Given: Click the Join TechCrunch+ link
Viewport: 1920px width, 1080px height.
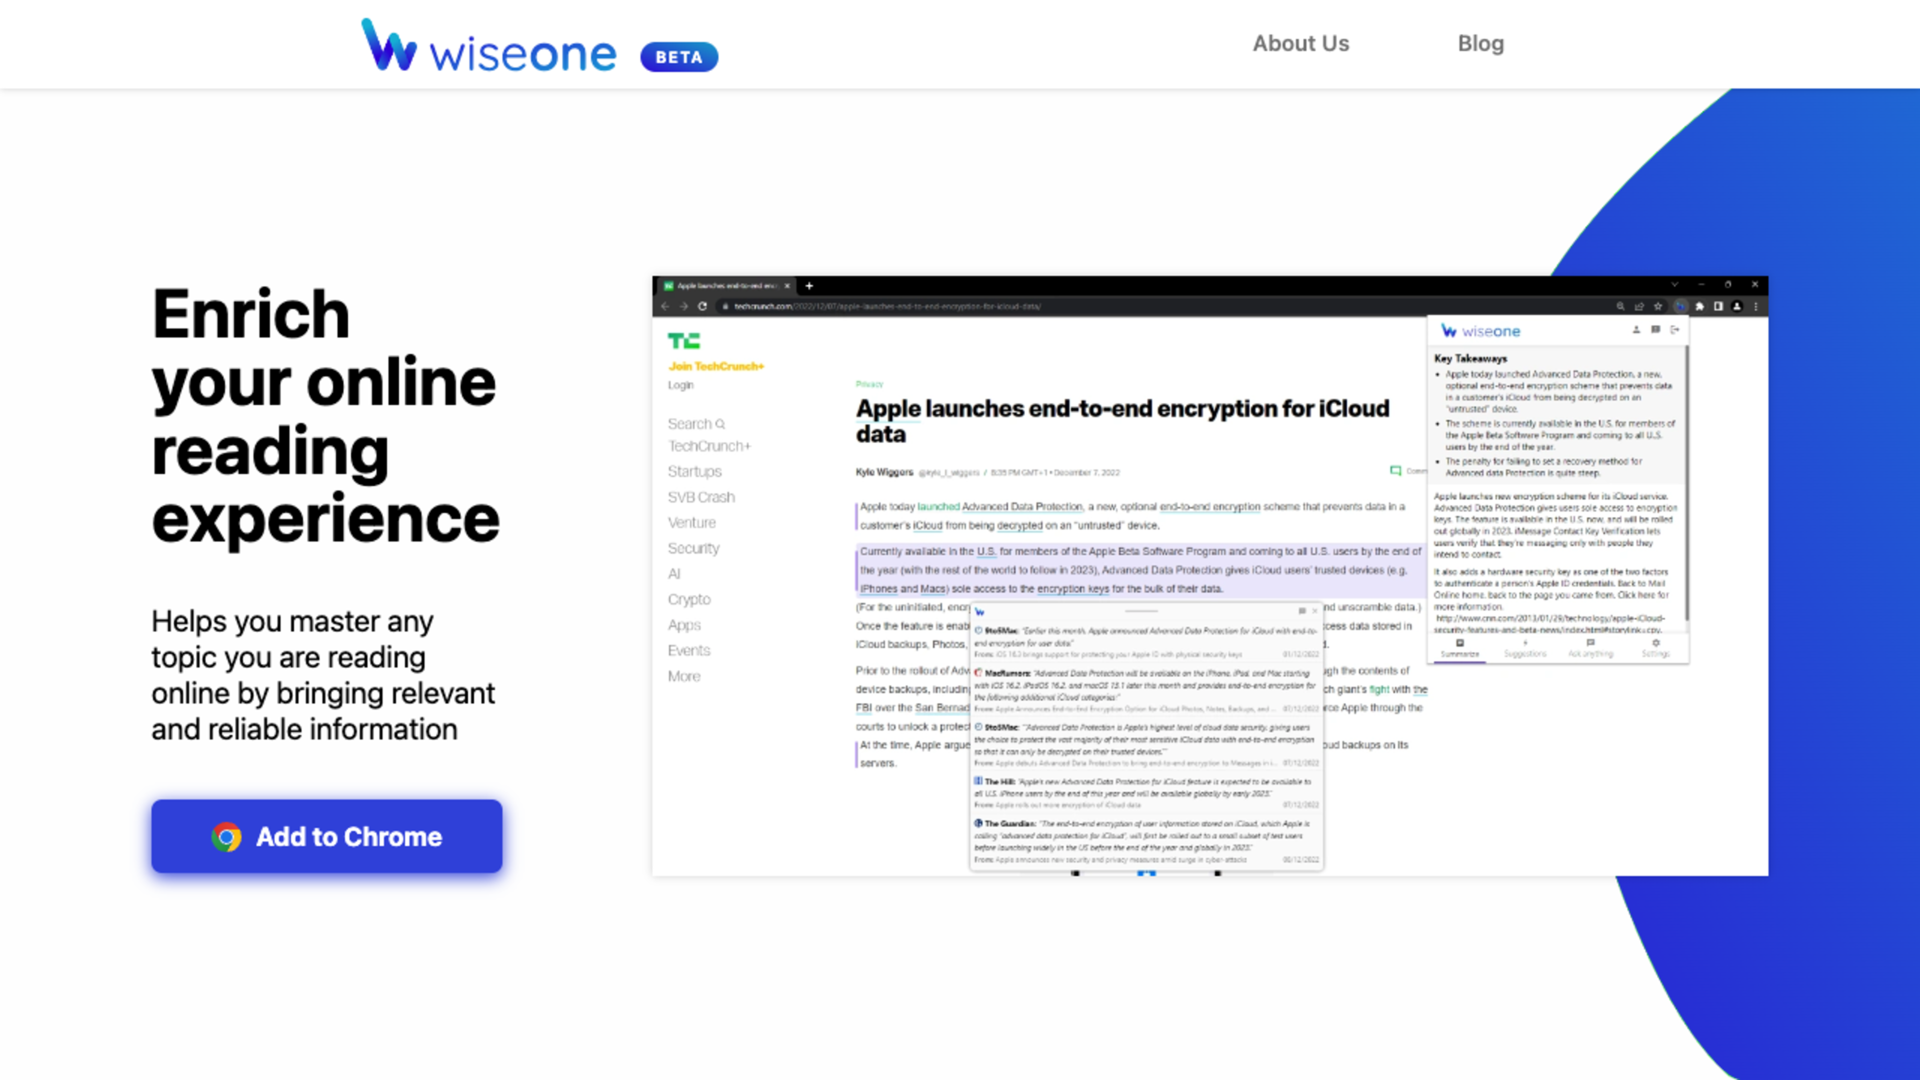Looking at the screenshot, I should pos(715,366).
